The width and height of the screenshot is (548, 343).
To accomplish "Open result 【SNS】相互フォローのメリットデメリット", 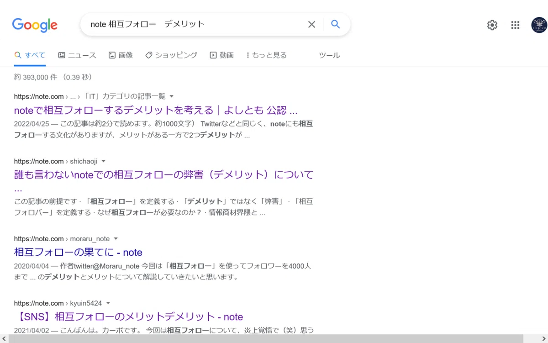I will click(x=128, y=317).
